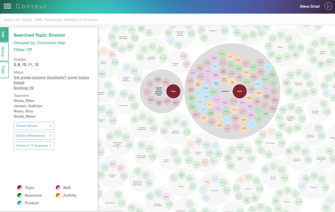Expand Erosion Relationships
Screen dimensions: 335x212
click(34, 136)
